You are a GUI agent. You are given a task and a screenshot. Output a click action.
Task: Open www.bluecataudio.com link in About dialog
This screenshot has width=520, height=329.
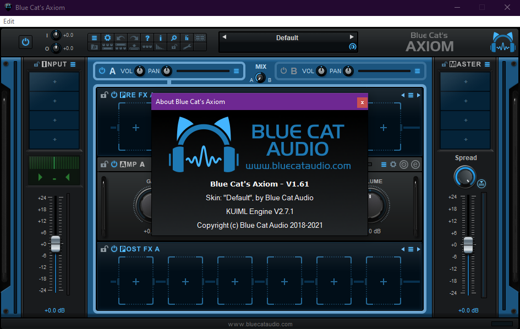(298, 166)
